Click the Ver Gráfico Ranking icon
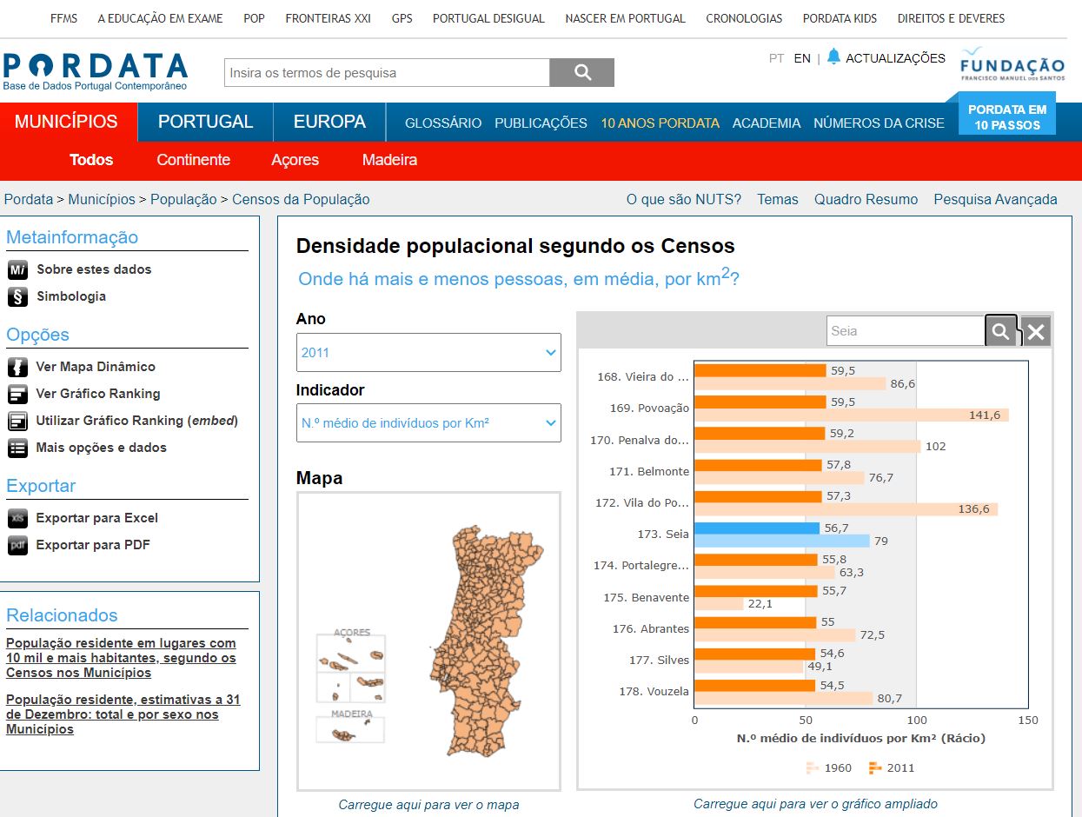 click(x=17, y=394)
